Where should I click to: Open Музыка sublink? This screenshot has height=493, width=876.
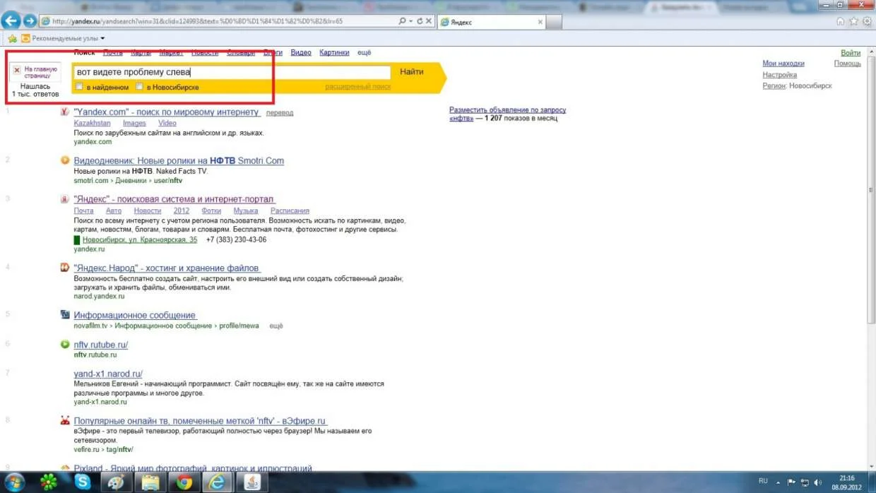[x=246, y=210]
